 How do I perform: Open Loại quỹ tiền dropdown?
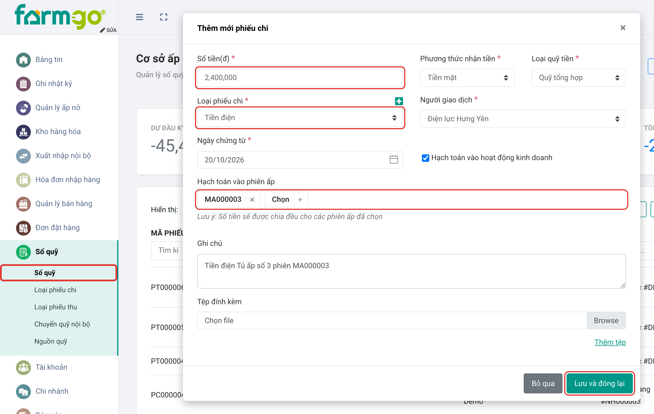pos(579,77)
